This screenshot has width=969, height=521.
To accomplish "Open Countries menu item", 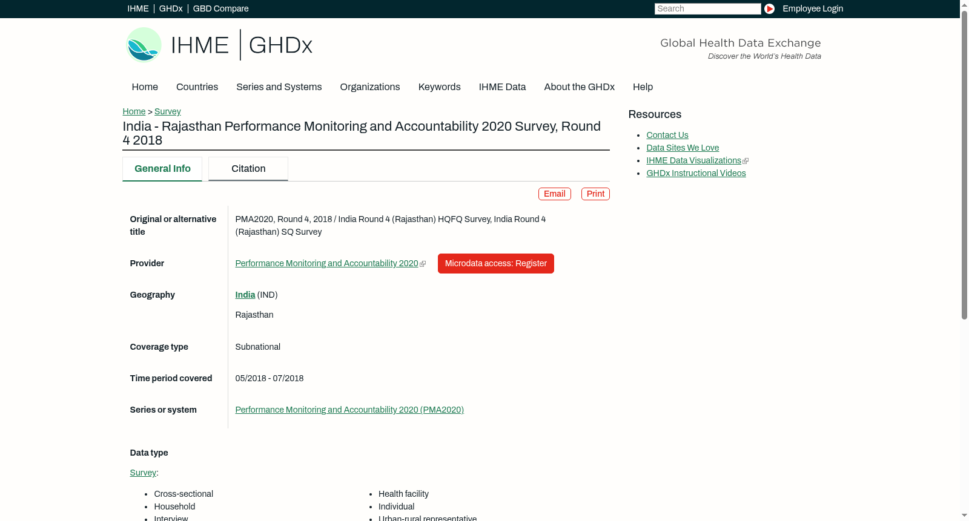I will (197, 87).
